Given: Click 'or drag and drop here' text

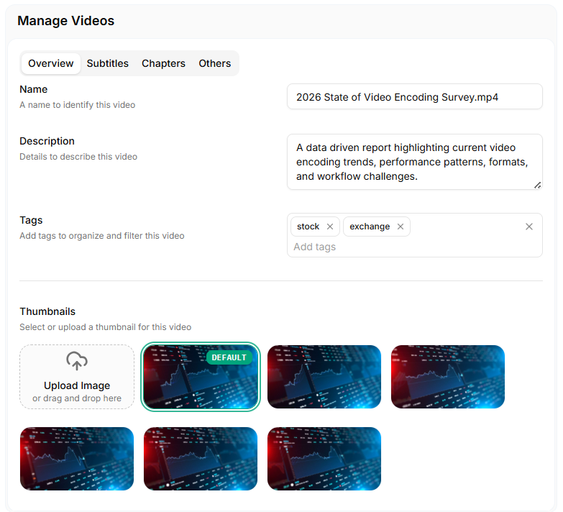Looking at the screenshot, I should point(77,398).
